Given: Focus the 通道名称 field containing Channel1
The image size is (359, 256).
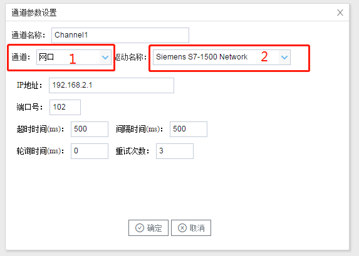Looking at the screenshot, I should (120, 35).
